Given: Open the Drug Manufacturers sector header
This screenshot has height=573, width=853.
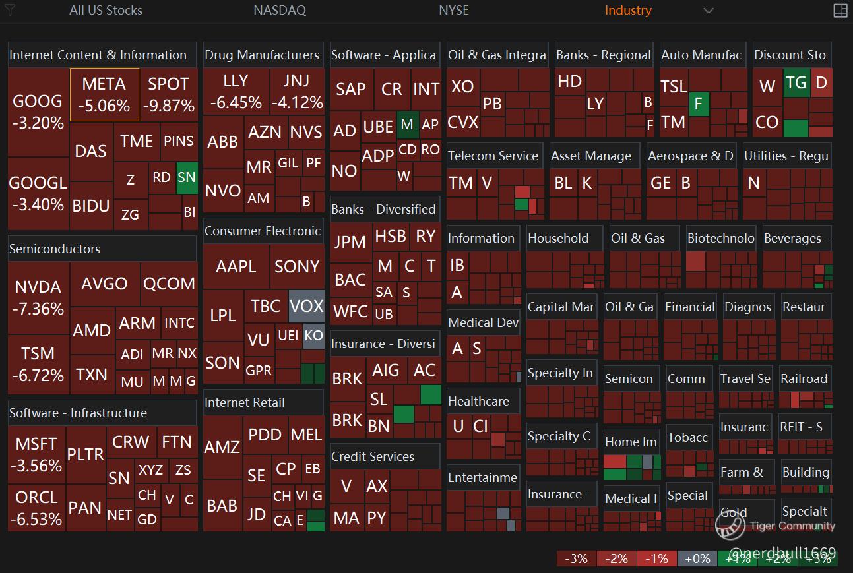Looking at the screenshot, I should coord(263,55).
